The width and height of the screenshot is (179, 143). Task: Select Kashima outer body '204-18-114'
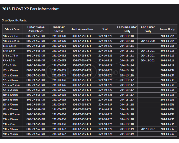pyautogui.click(x=127, y=65)
